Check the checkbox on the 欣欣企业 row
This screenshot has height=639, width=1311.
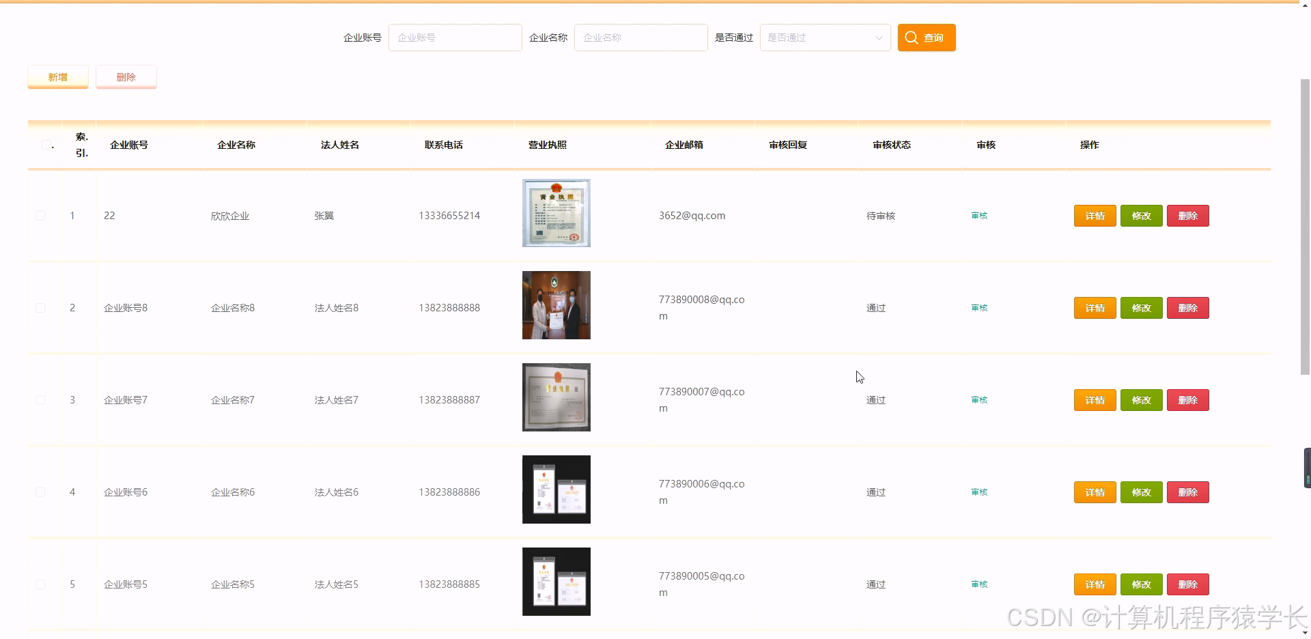click(x=40, y=215)
